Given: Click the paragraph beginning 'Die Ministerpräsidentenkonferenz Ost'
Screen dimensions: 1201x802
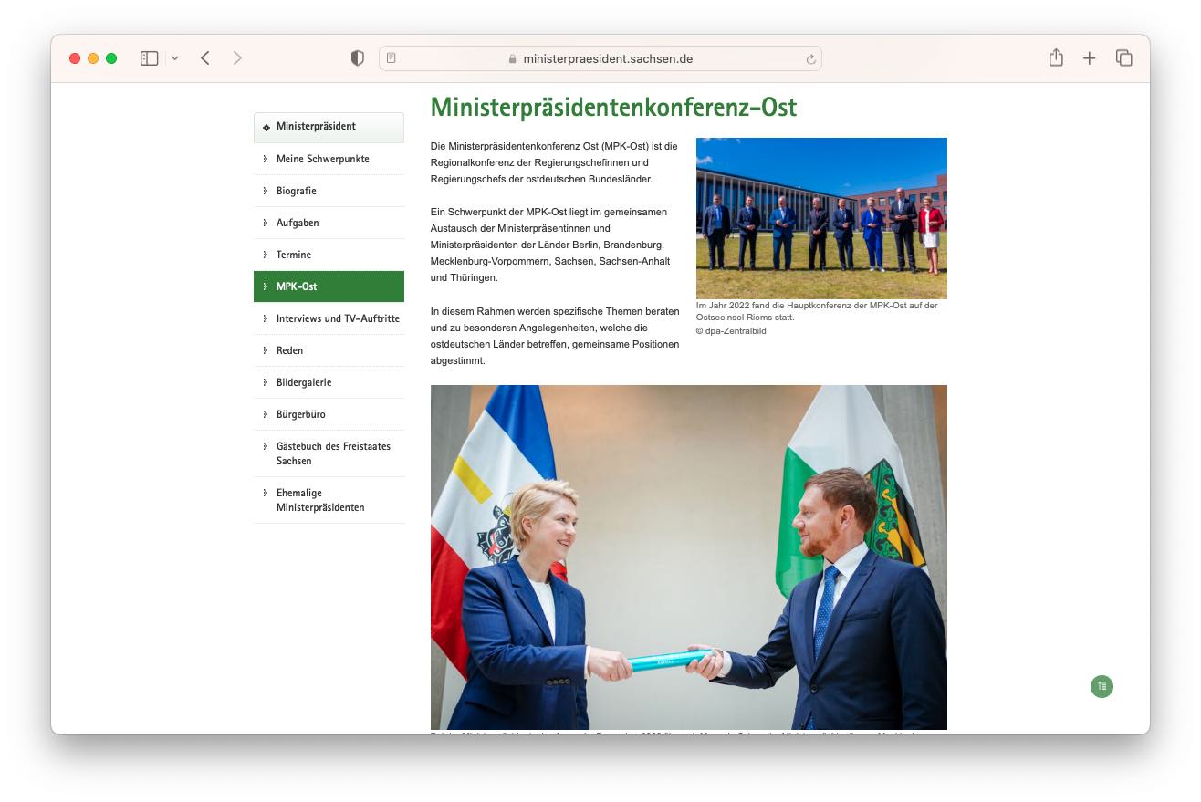Looking at the screenshot, I should pos(554,162).
